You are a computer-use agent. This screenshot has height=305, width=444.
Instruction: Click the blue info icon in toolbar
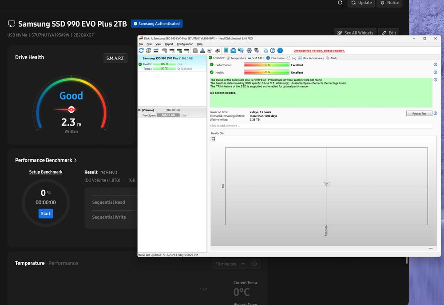(x=280, y=51)
